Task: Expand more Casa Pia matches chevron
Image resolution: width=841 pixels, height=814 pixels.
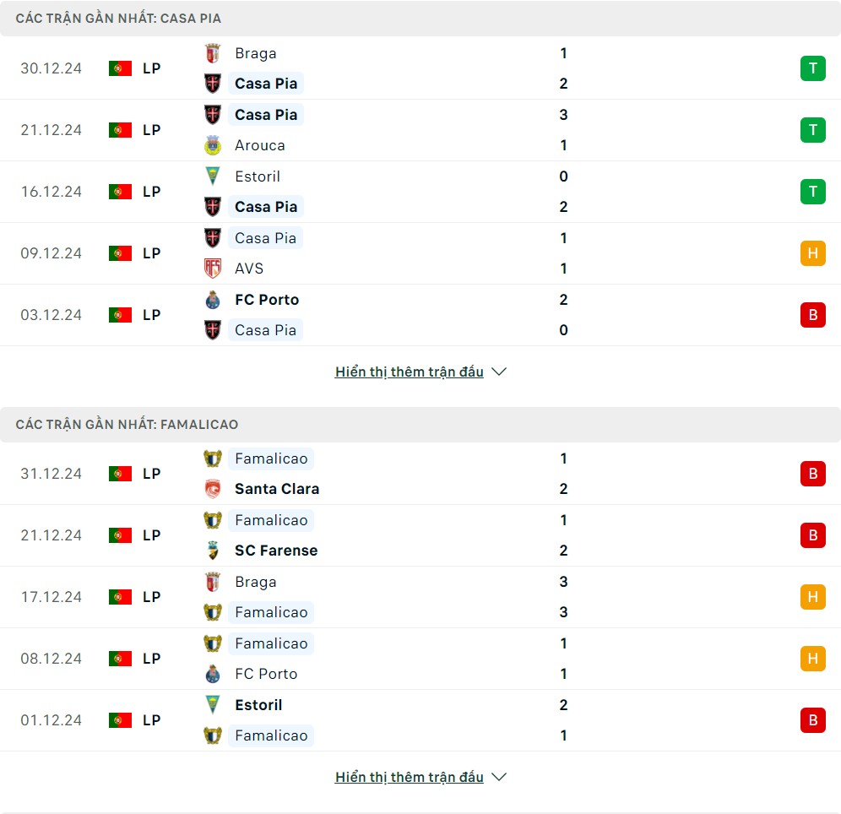Action: pyautogui.click(x=499, y=372)
